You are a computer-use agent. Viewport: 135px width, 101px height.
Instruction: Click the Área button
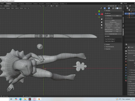tap(117, 16)
